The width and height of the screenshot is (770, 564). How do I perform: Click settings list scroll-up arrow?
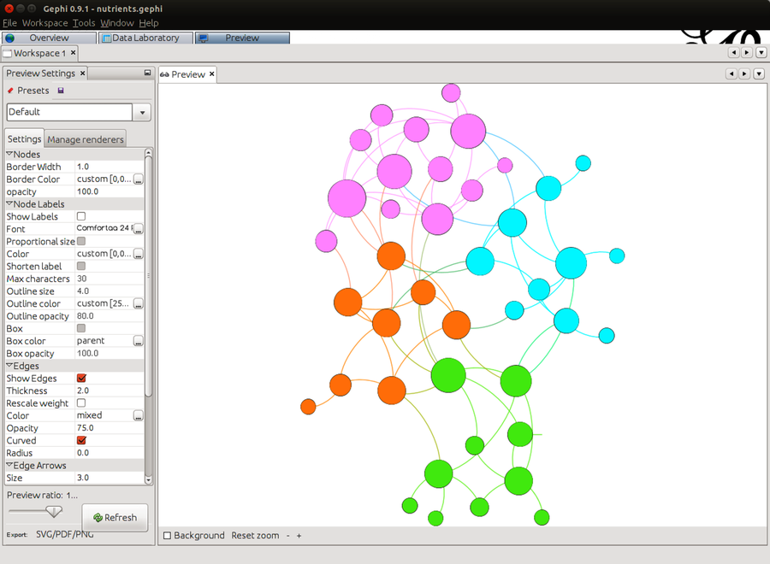coord(148,153)
